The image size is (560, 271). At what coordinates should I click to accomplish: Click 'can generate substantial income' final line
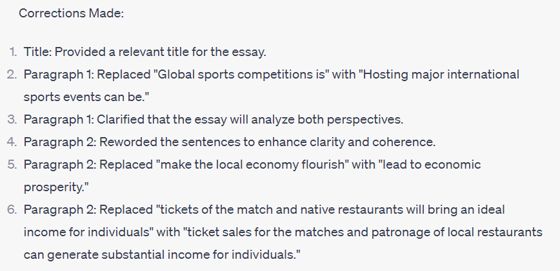(162, 255)
